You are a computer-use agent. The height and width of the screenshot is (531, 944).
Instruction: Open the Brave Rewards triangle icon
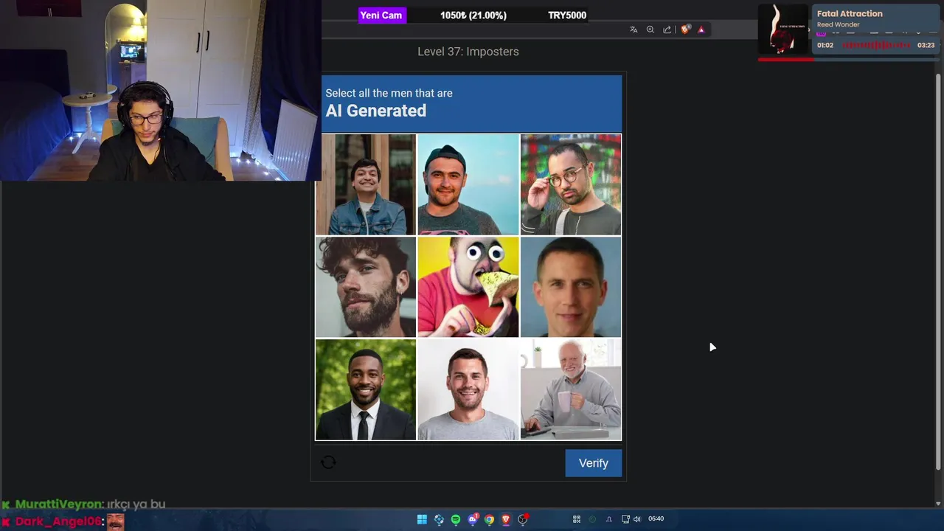click(x=701, y=29)
